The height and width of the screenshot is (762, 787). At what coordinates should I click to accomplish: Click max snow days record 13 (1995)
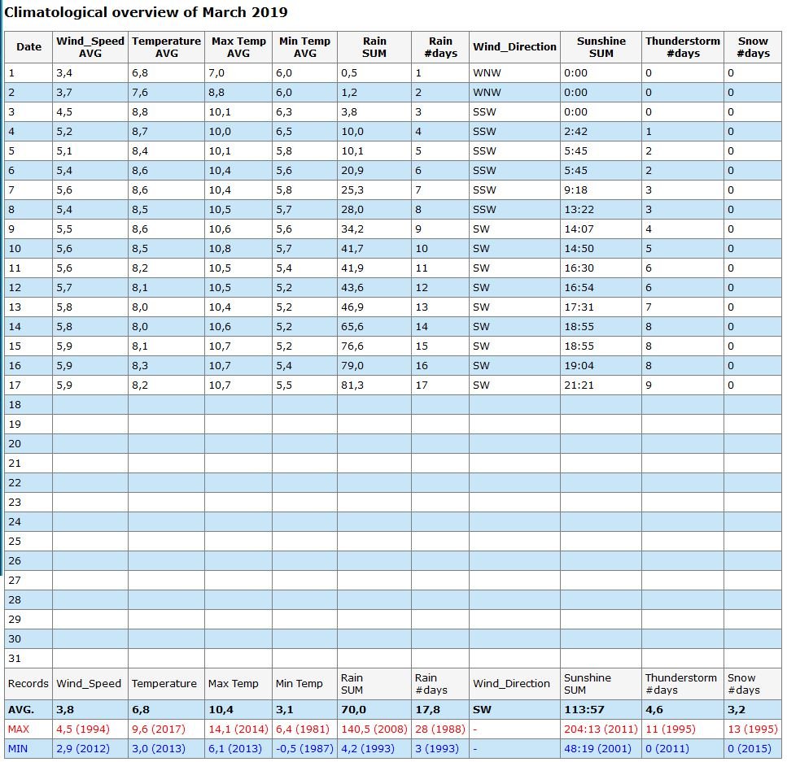tap(753, 729)
